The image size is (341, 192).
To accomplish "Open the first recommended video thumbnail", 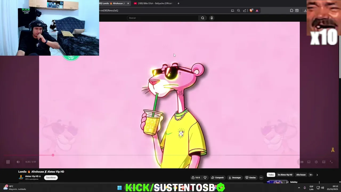I will coord(277,182).
